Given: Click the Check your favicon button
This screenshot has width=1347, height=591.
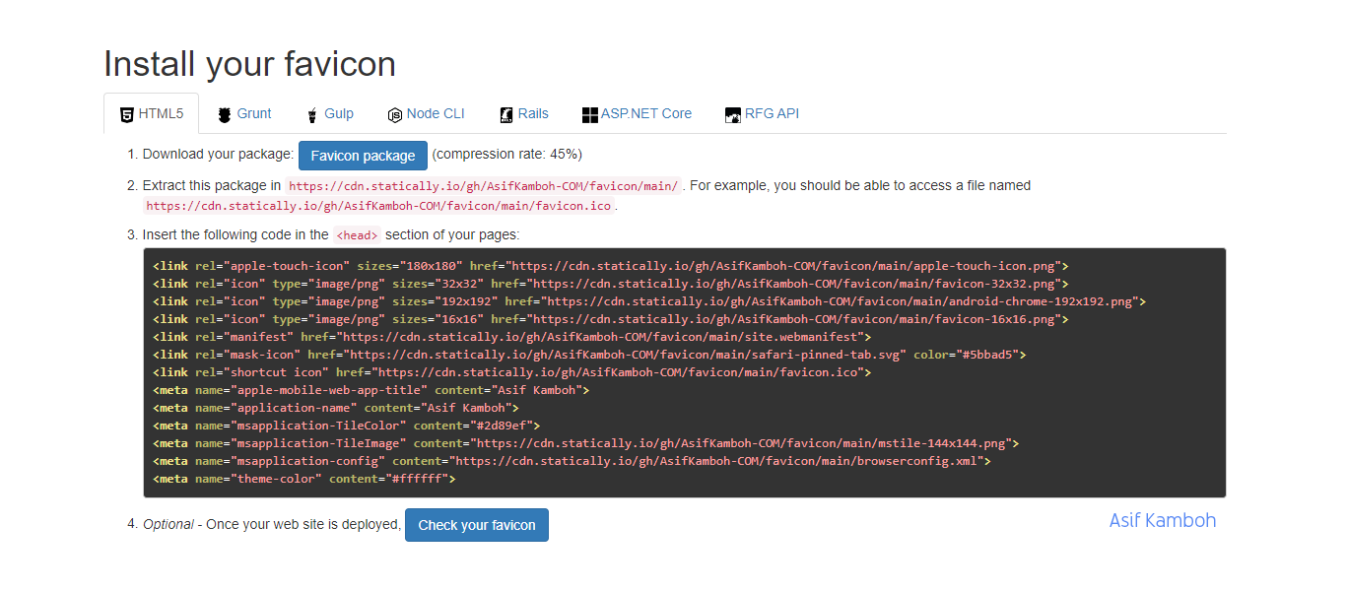Looking at the screenshot, I should click(x=476, y=524).
